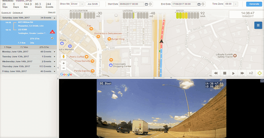
Task: Select the Street View pegman icon
Action: 63,56
